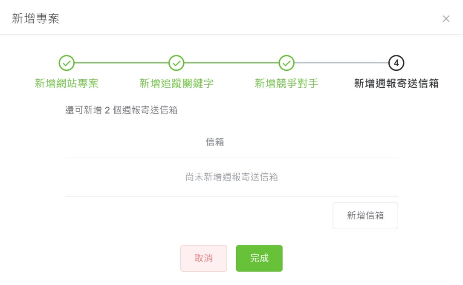
Task: Click the divider line below the 信箱 header
Action: pos(231,157)
